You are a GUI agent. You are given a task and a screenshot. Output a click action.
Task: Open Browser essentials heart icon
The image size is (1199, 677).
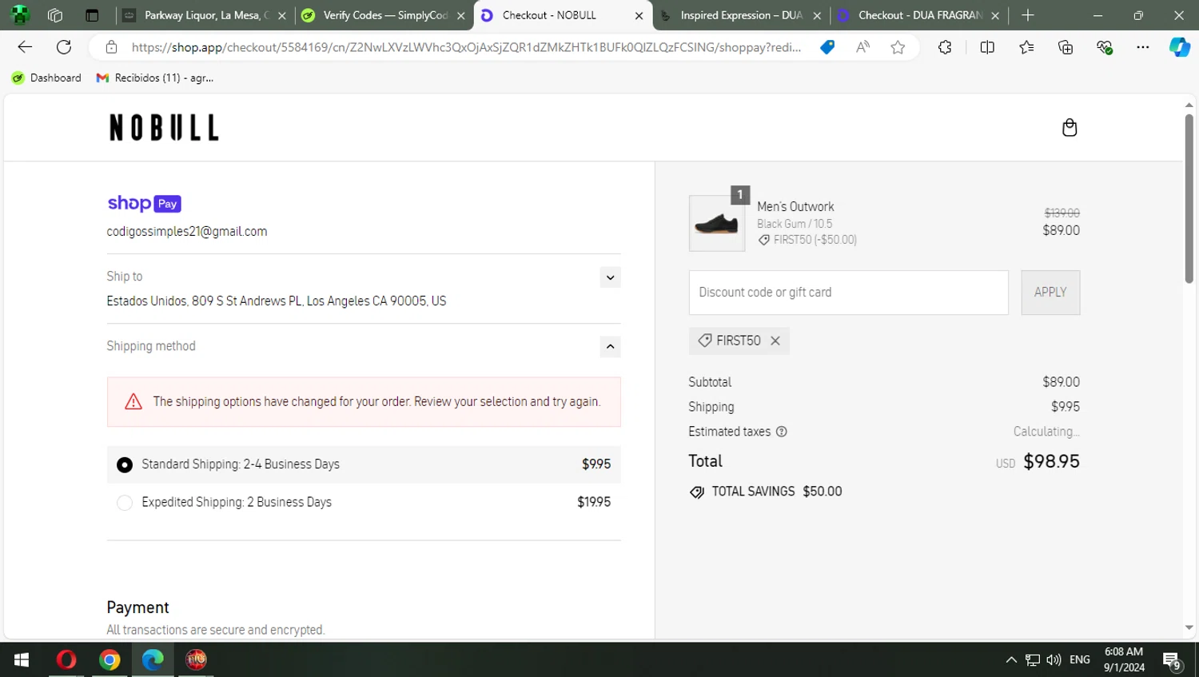point(1105,47)
